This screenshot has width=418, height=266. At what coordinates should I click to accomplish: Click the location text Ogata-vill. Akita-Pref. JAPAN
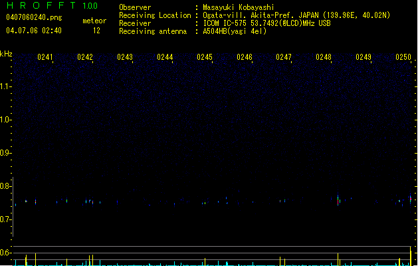point(261,15)
